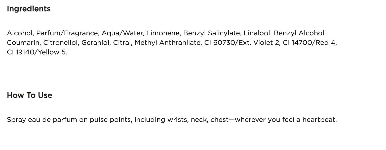Viewport: 386px width, 150px height.
Task: Click CI 60730/Ext. Violet 2 colorant
Action: point(242,43)
